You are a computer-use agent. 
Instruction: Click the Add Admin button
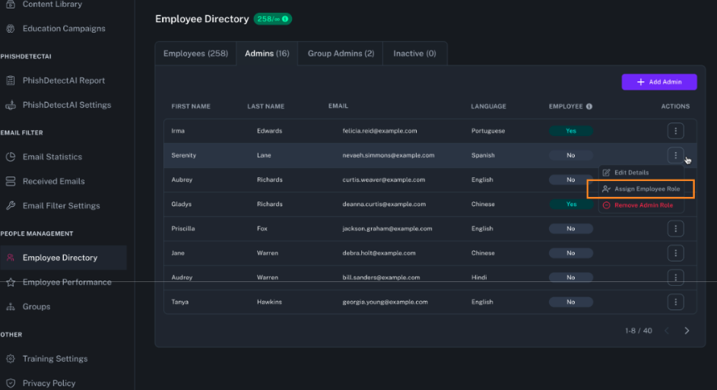658,82
